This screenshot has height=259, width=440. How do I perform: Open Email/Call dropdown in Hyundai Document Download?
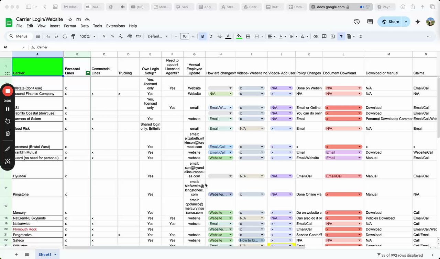[343, 176]
